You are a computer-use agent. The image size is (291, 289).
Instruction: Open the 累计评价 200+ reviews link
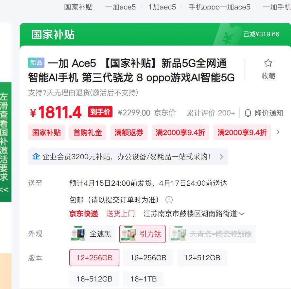[x=211, y=113]
